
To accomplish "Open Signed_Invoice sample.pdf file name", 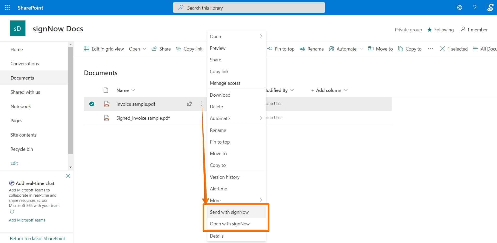I will 143,118.
